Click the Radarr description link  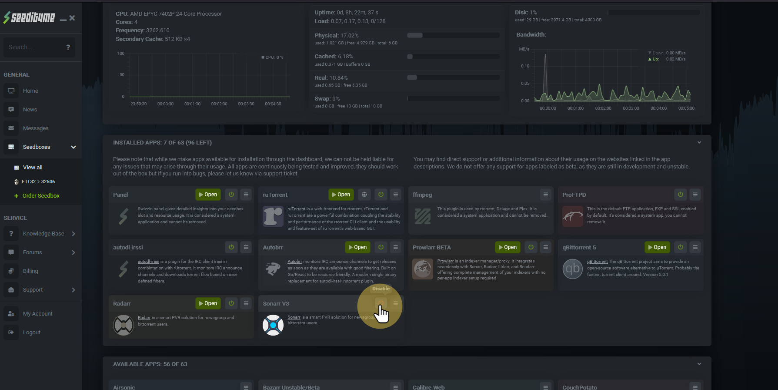pos(144,318)
